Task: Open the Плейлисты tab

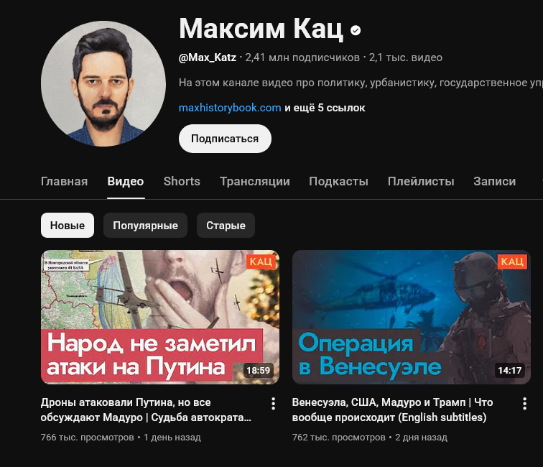Action: pos(421,181)
